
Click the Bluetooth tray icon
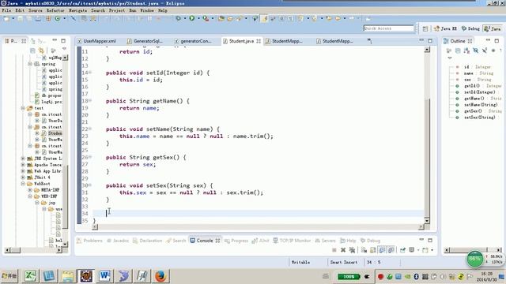(417, 277)
